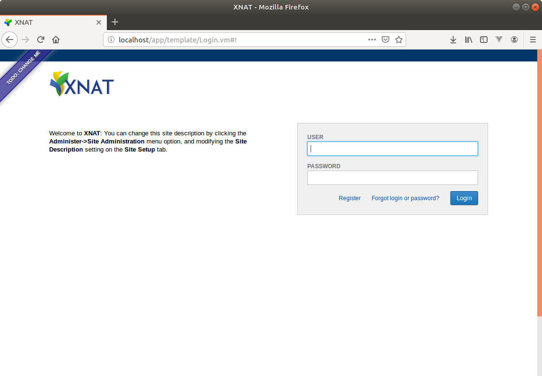Save page to Pocket
542x376 pixels.
pyautogui.click(x=386, y=40)
